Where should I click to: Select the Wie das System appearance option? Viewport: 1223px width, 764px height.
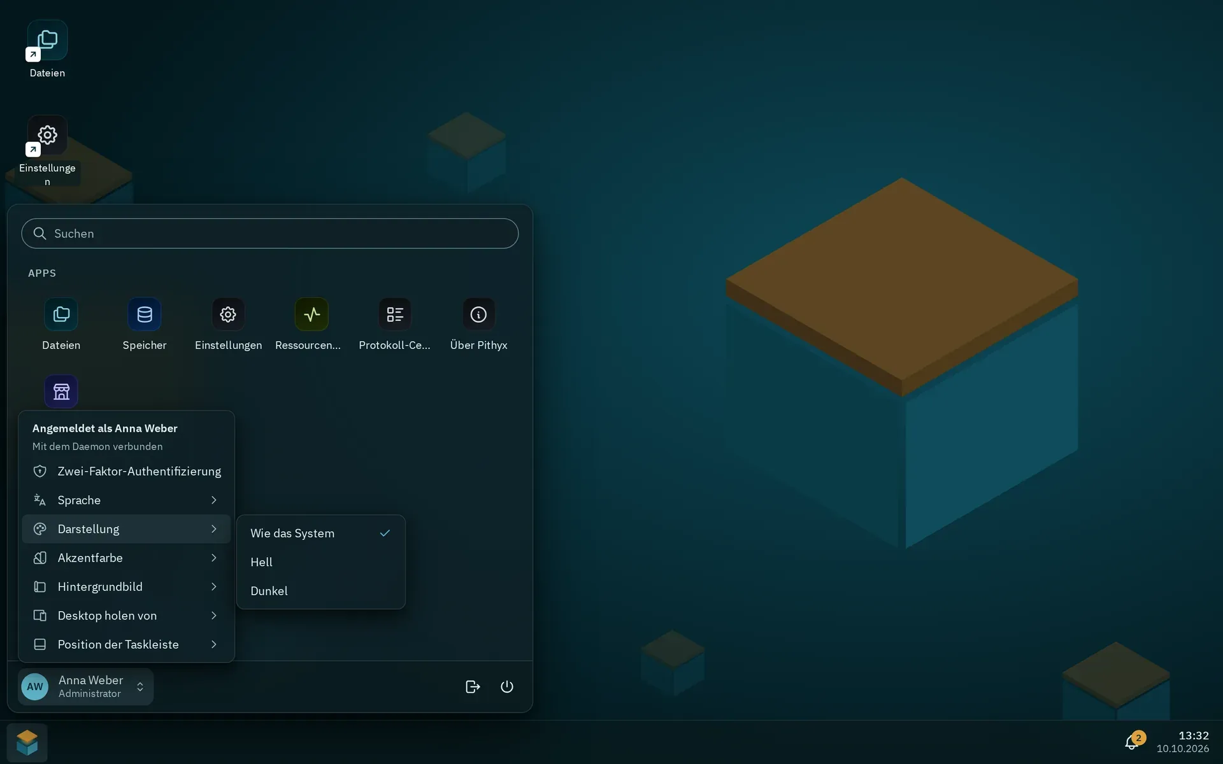point(320,534)
